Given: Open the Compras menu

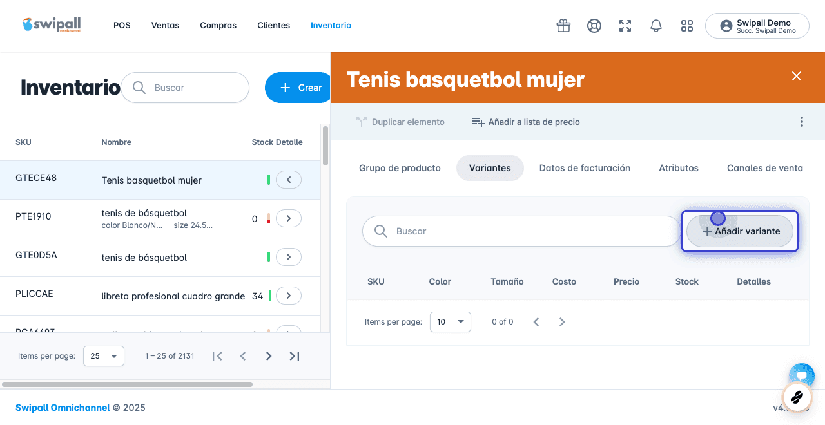Looking at the screenshot, I should point(218,26).
